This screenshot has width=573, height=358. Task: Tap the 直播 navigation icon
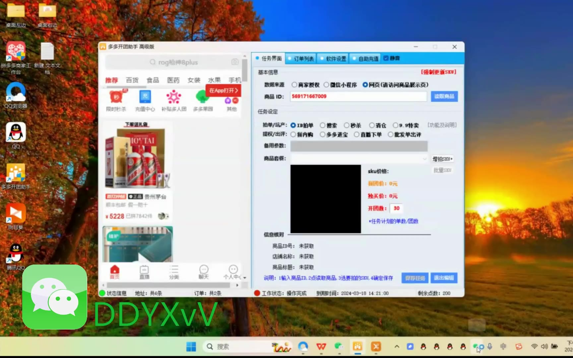pyautogui.click(x=144, y=272)
